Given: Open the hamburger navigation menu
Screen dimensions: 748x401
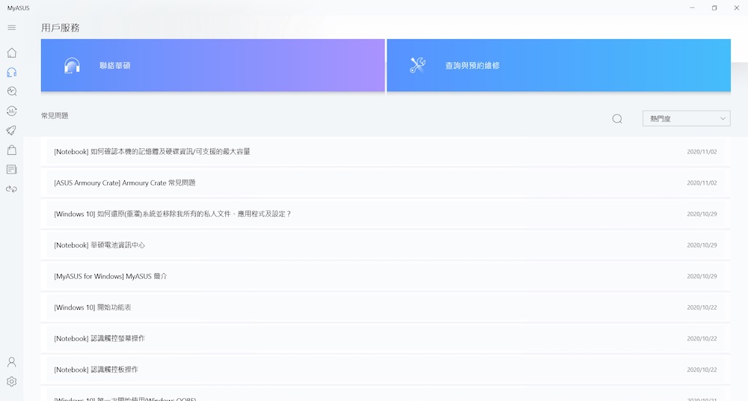Looking at the screenshot, I should point(11,28).
